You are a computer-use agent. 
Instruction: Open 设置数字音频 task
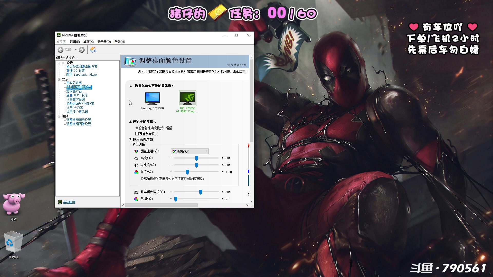point(75,99)
